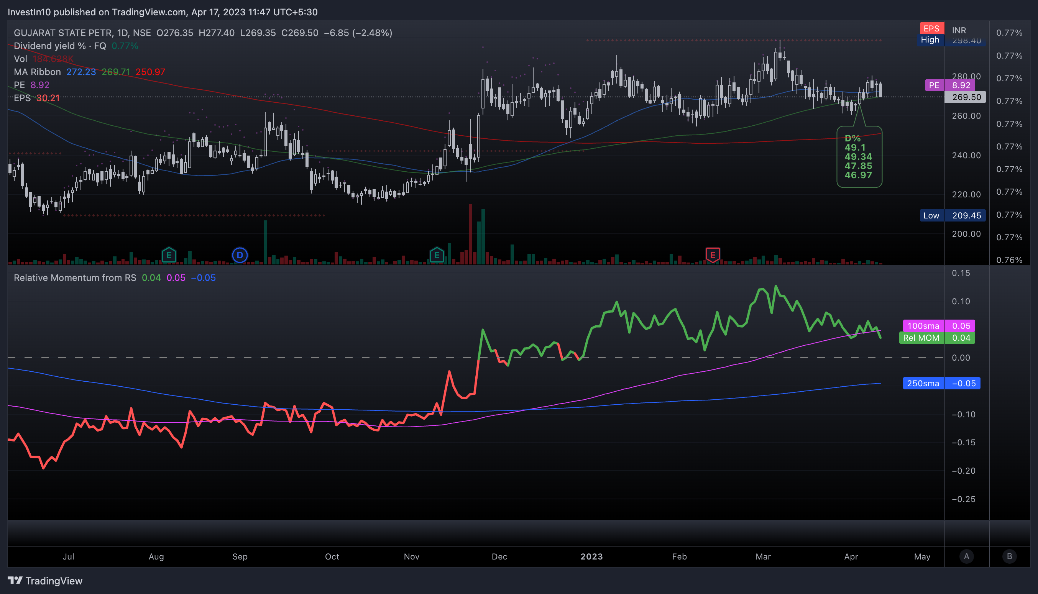Click the INR currency label

tap(959, 30)
